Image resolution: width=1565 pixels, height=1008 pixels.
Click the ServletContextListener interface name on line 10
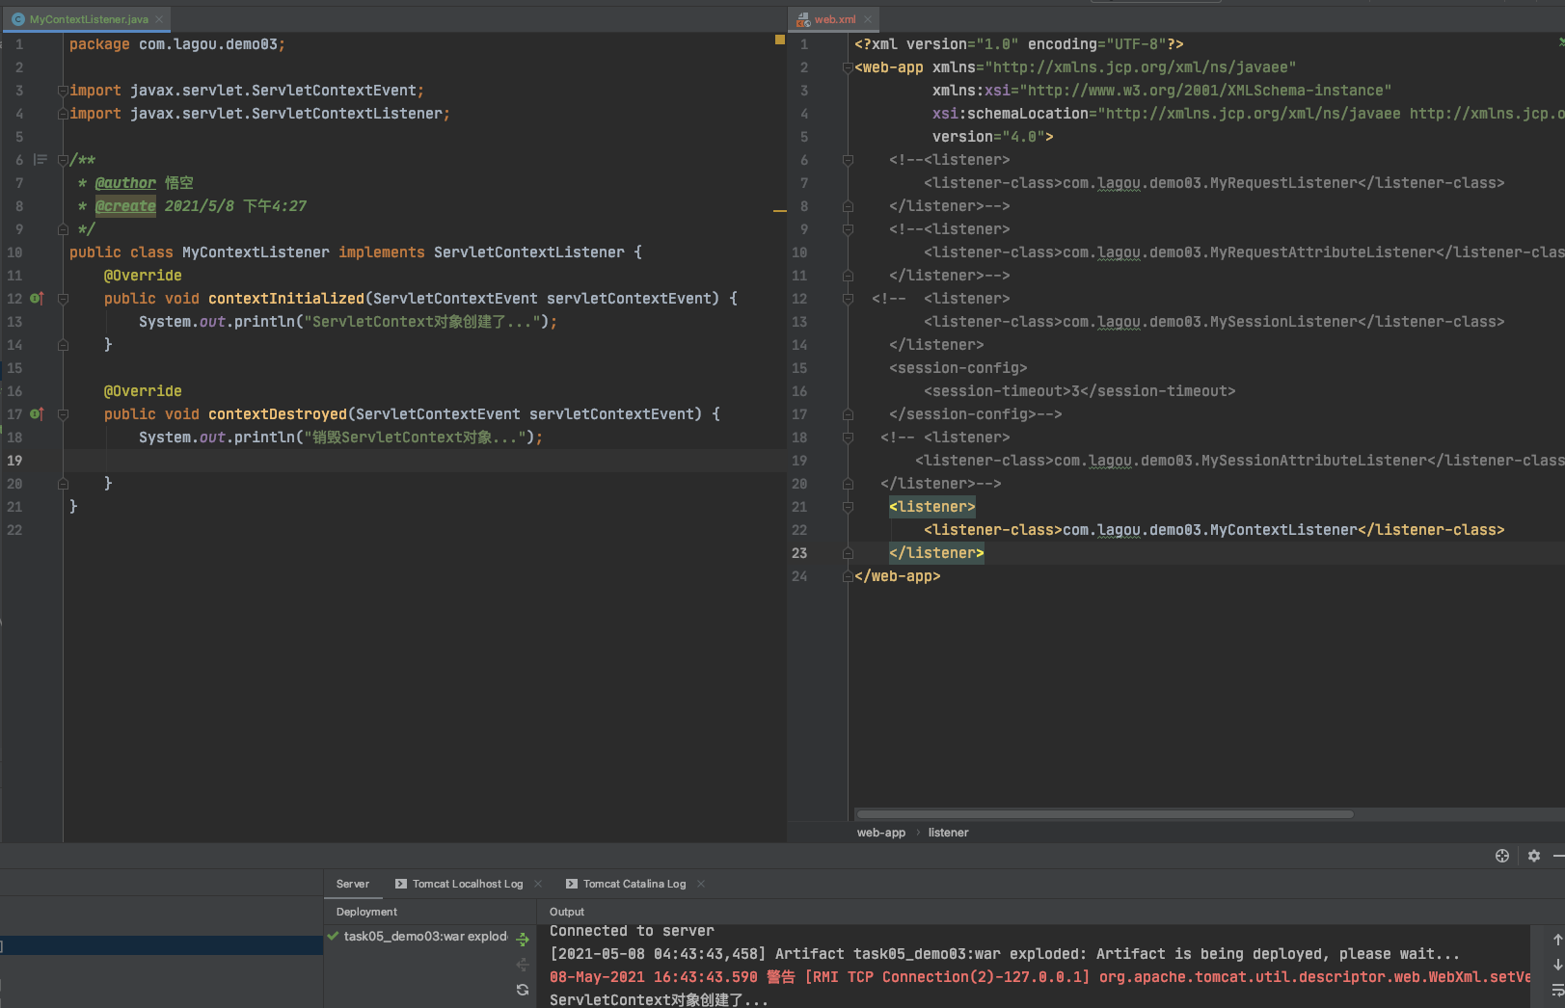(x=529, y=252)
